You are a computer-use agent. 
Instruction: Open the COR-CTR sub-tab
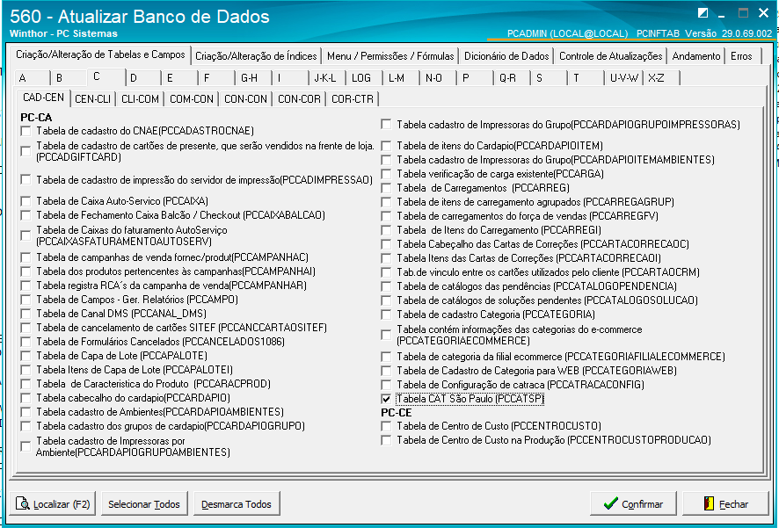coord(353,98)
